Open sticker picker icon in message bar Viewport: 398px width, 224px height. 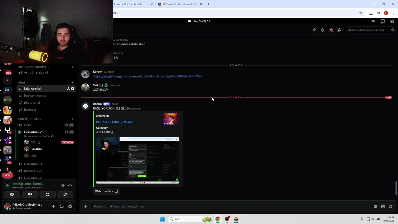click(x=383, y=206)
